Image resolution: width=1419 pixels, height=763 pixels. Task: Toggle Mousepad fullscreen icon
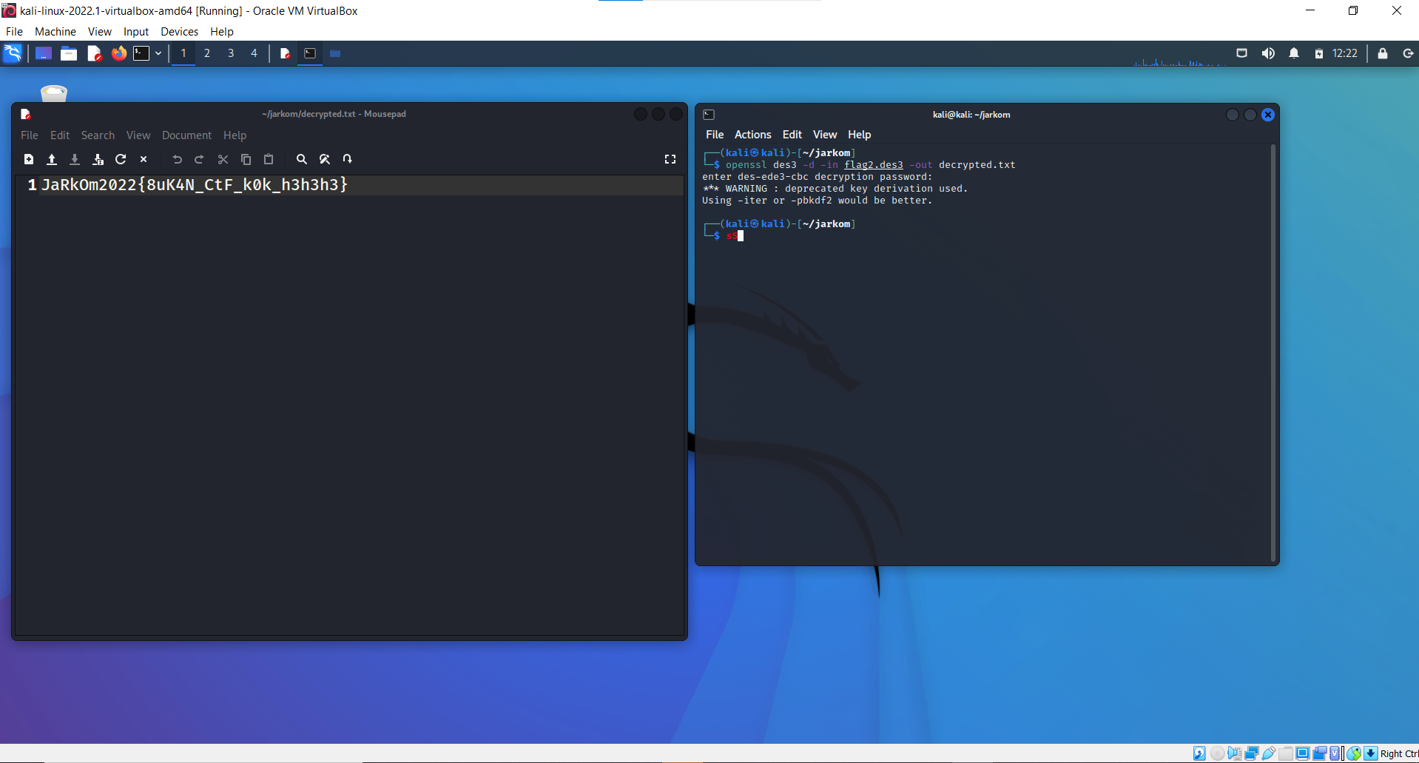pyautogui.click(x=670, y=159)
